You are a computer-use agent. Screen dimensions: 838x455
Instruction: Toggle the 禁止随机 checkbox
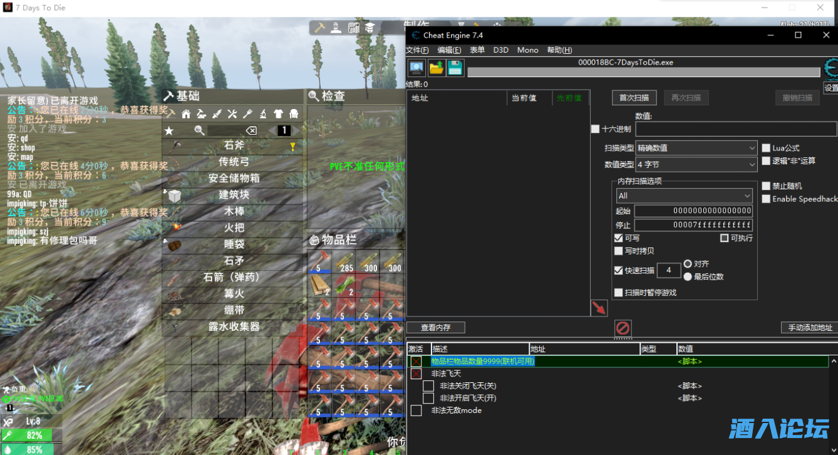(x=766, y=186)
